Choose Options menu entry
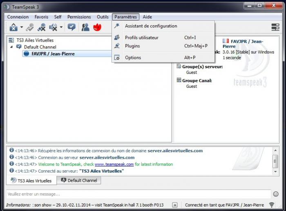Screen dimensions: 286x211 click(x=163, y=58)
